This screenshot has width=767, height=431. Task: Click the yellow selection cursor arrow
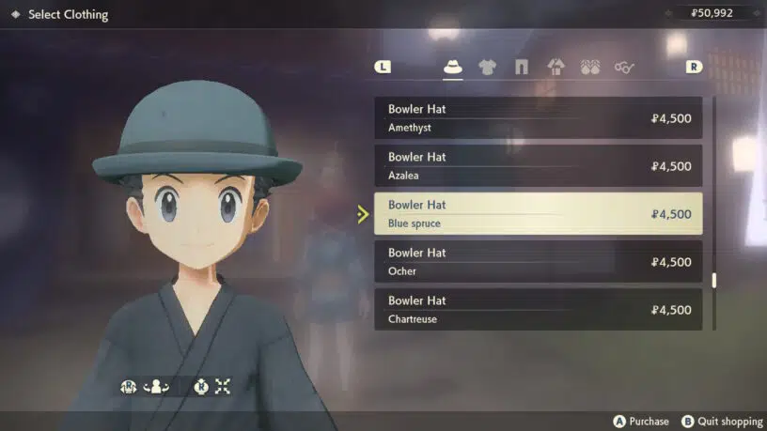(x=363, y=214)
